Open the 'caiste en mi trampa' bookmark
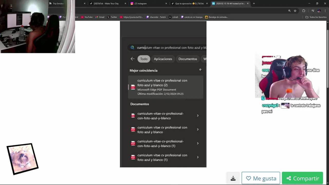The height and width of the screenshot is (185, 329). click(x=192, y=17)
